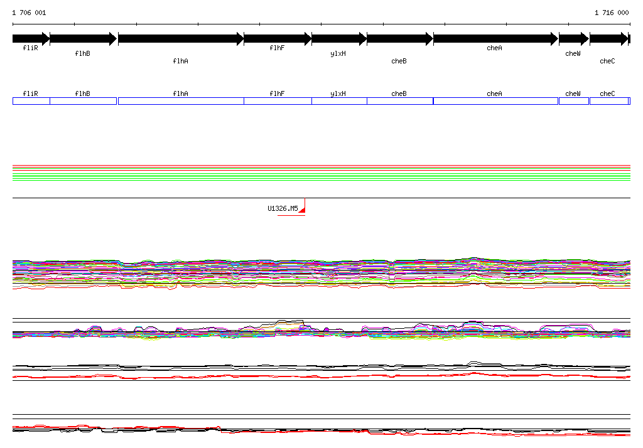This screenshot has width=643, height=448.
Task: Click the ylxH label under black arrows
Action: point(338,54)
